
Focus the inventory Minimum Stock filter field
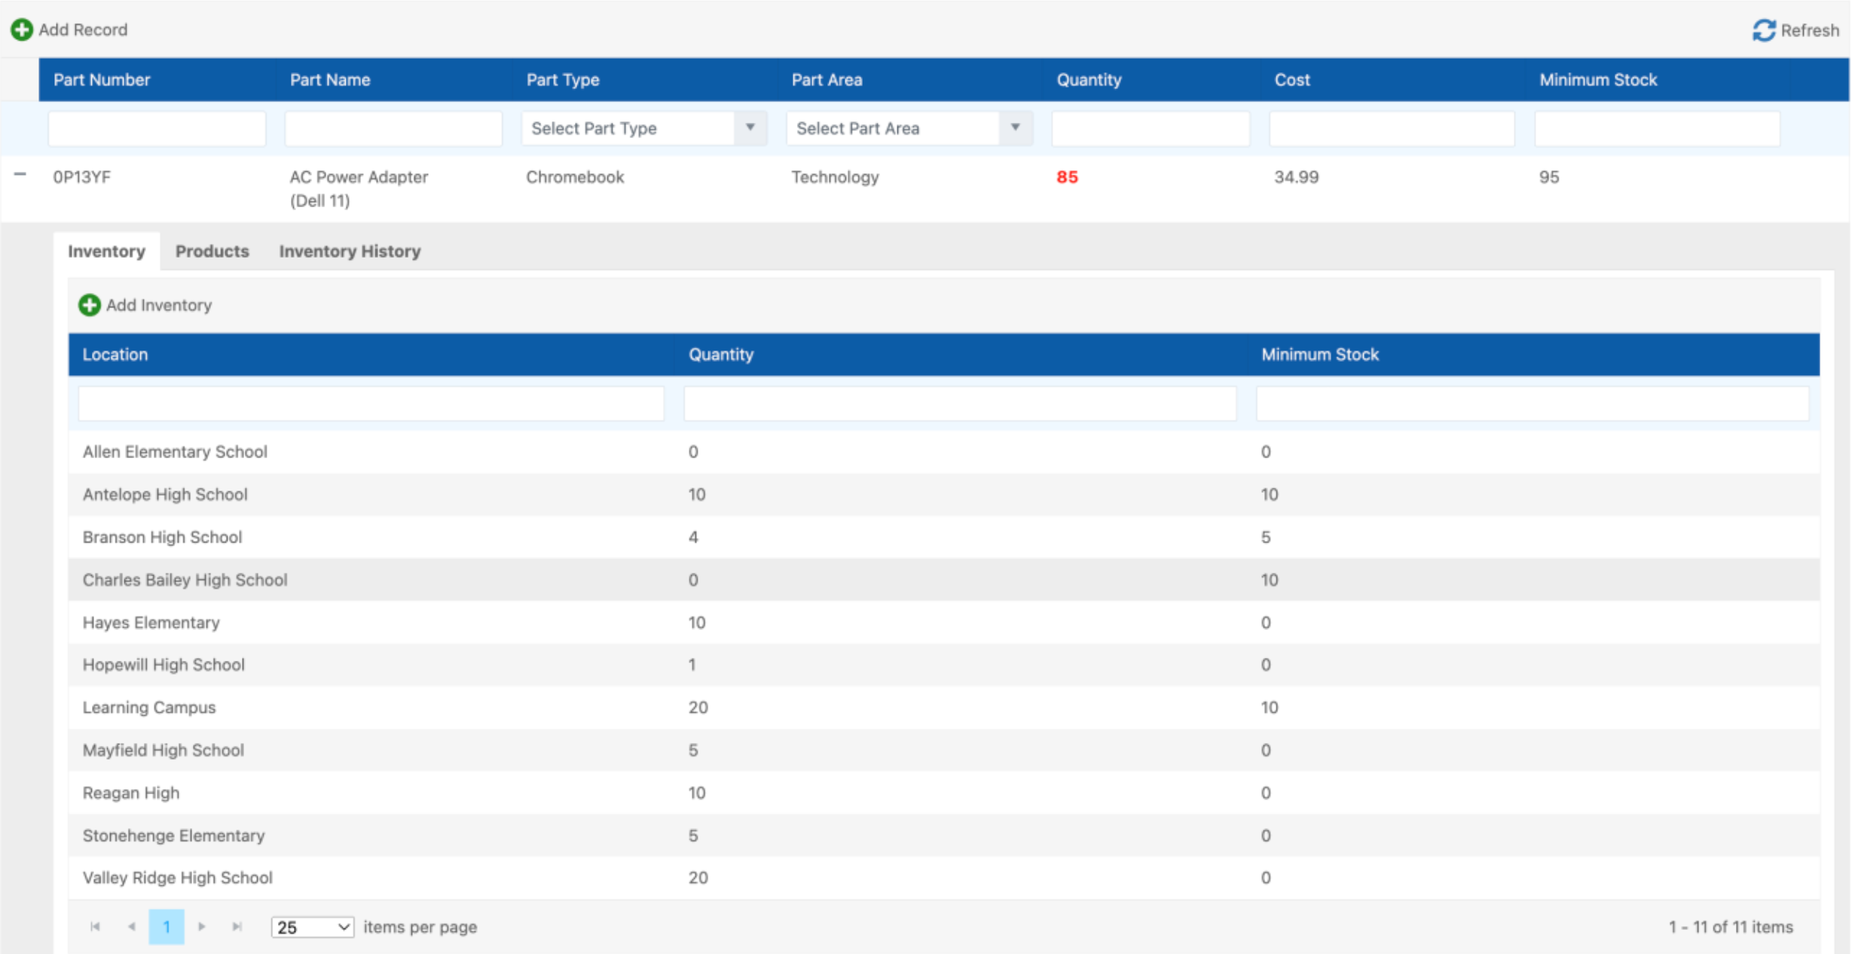click(1533, 403)
